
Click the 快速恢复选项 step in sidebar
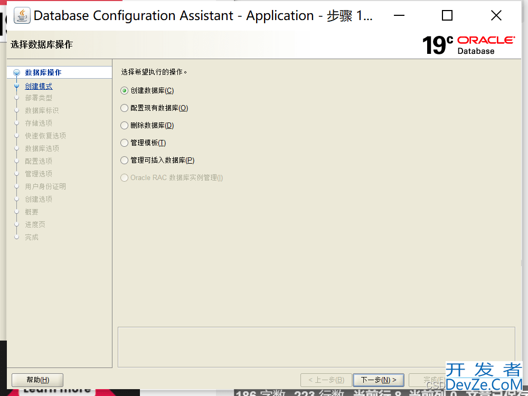tap(45, 136)
